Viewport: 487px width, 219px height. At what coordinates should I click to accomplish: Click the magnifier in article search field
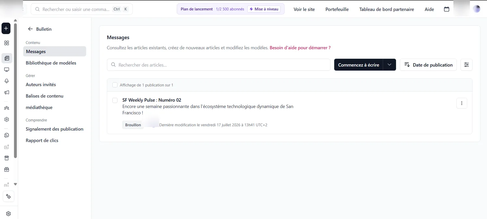pyautogui.click(x=113, y=65)
